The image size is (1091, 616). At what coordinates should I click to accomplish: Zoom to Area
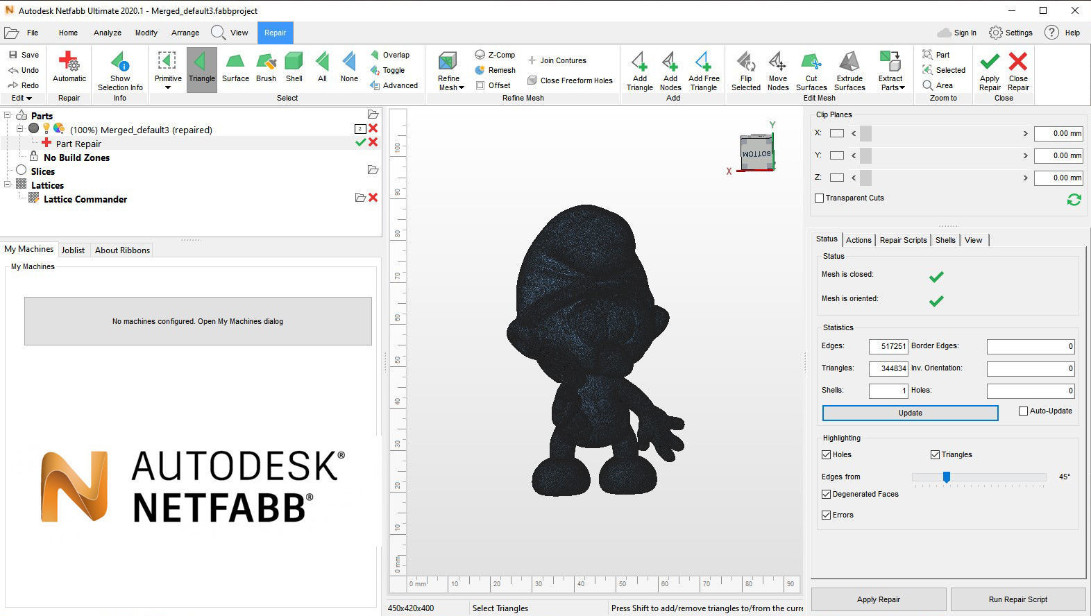point(938,85)
